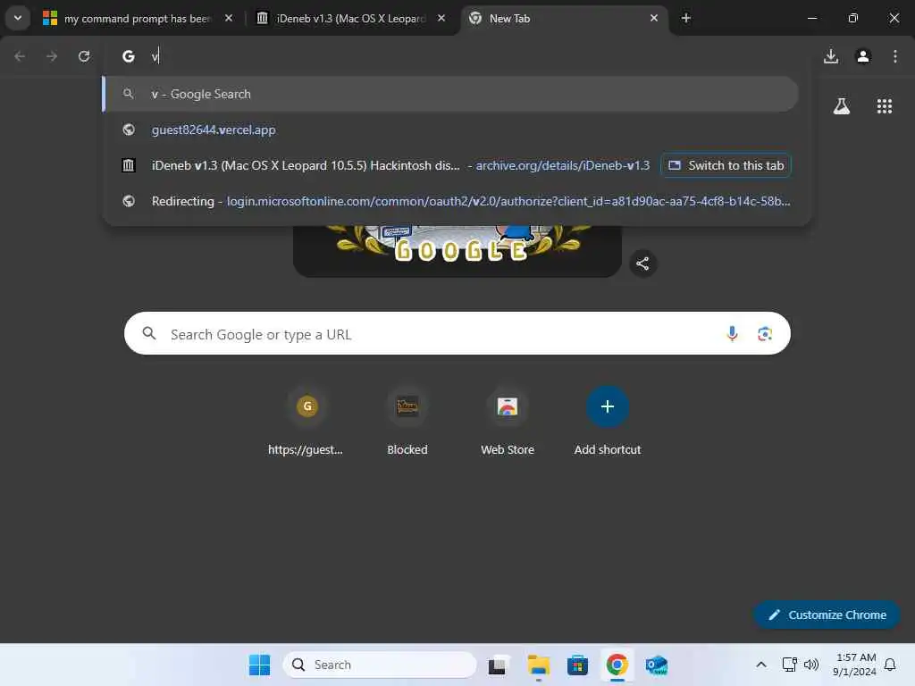Open Search Labs flask icon
The image size is (915, 686).
(x=842, y=106)
